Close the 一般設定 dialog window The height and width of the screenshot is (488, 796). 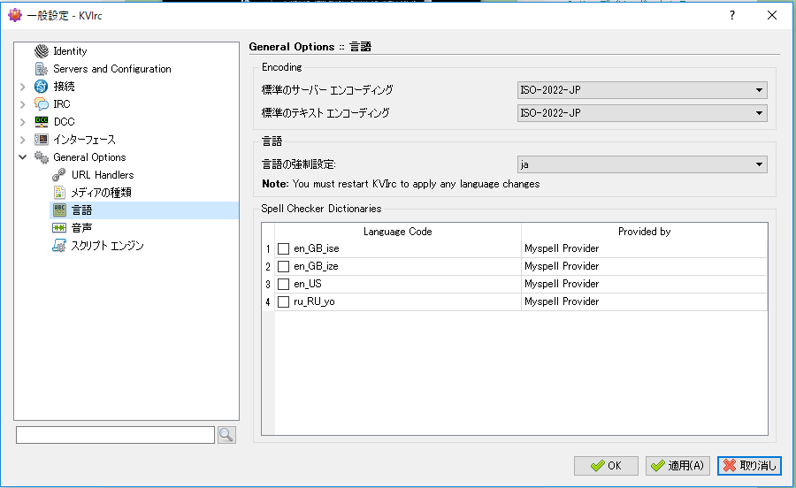(771, 15)
